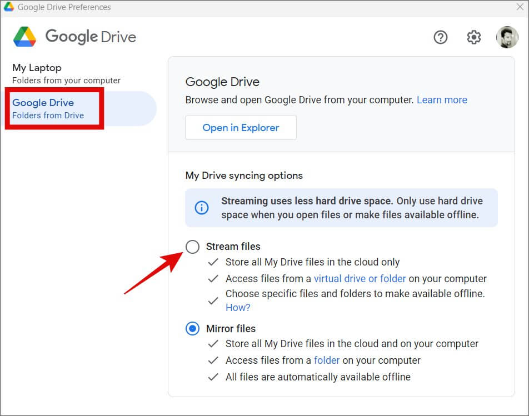Click 'Store all My Drive files in the cloud and on your computer'
This screenshot has width=529, height=416.
point(352,344)
